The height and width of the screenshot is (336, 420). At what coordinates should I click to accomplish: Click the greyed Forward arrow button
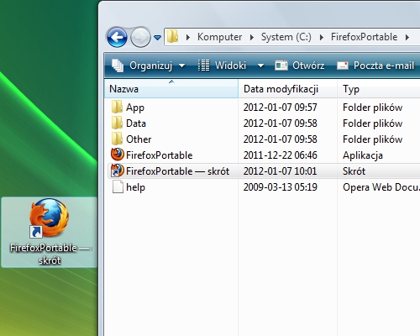140,37
